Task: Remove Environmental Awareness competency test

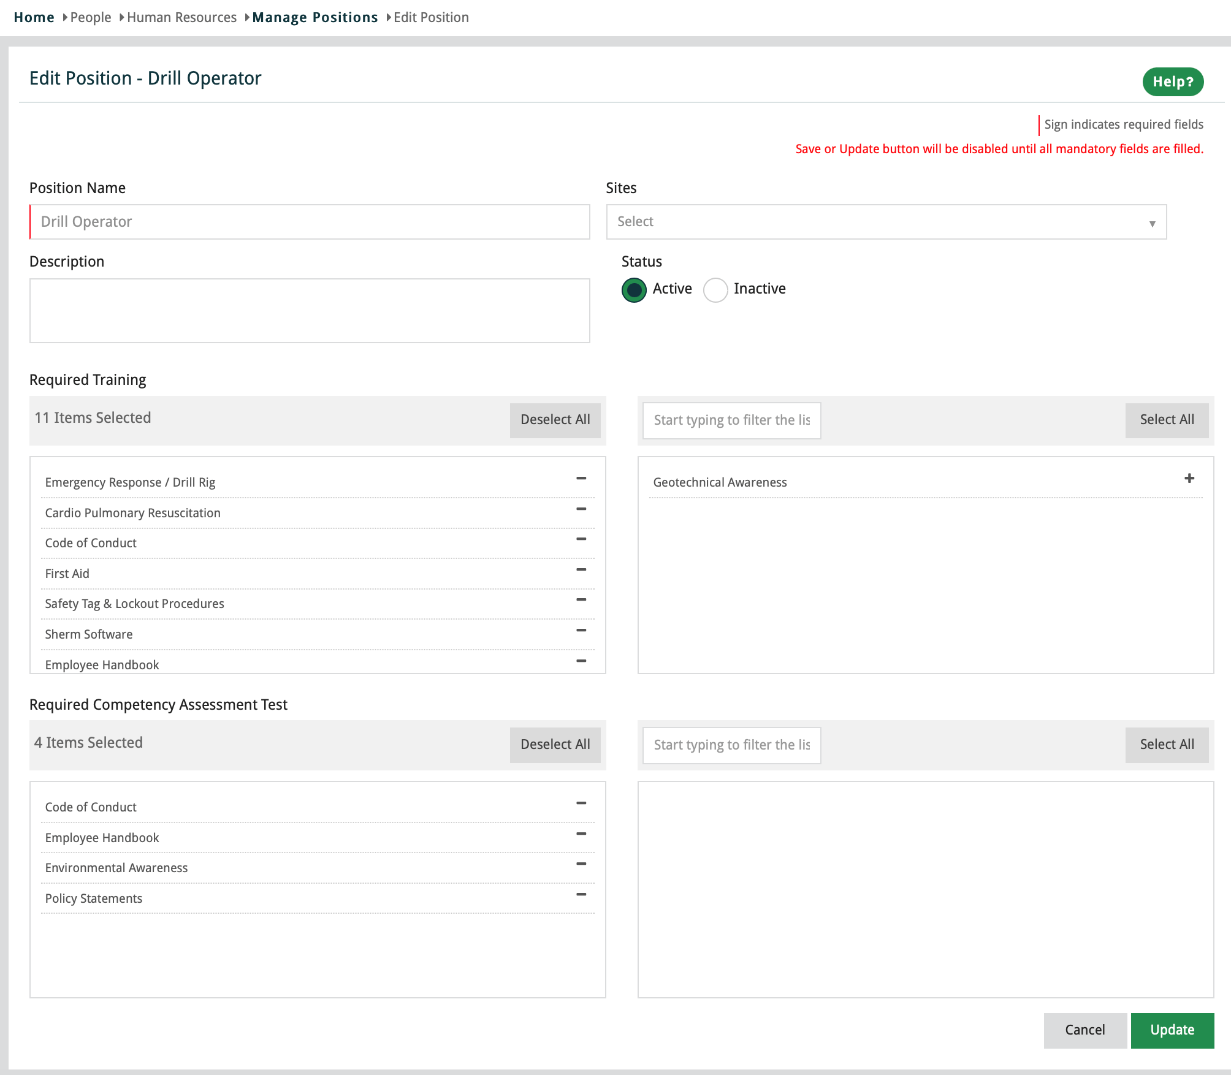Action: tap(581, 864)
